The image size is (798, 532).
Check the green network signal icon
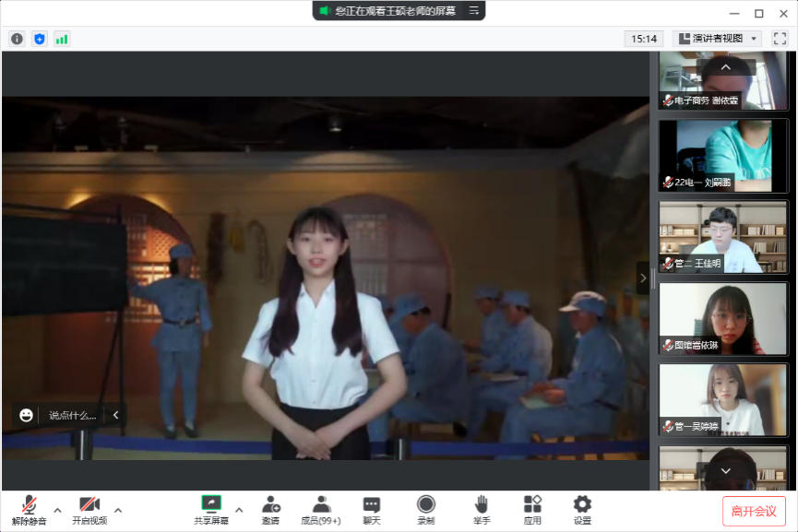click(x=62, y=39)
